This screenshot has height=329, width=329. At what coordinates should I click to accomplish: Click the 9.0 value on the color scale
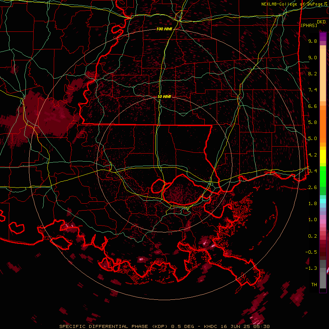click(313, 57)
